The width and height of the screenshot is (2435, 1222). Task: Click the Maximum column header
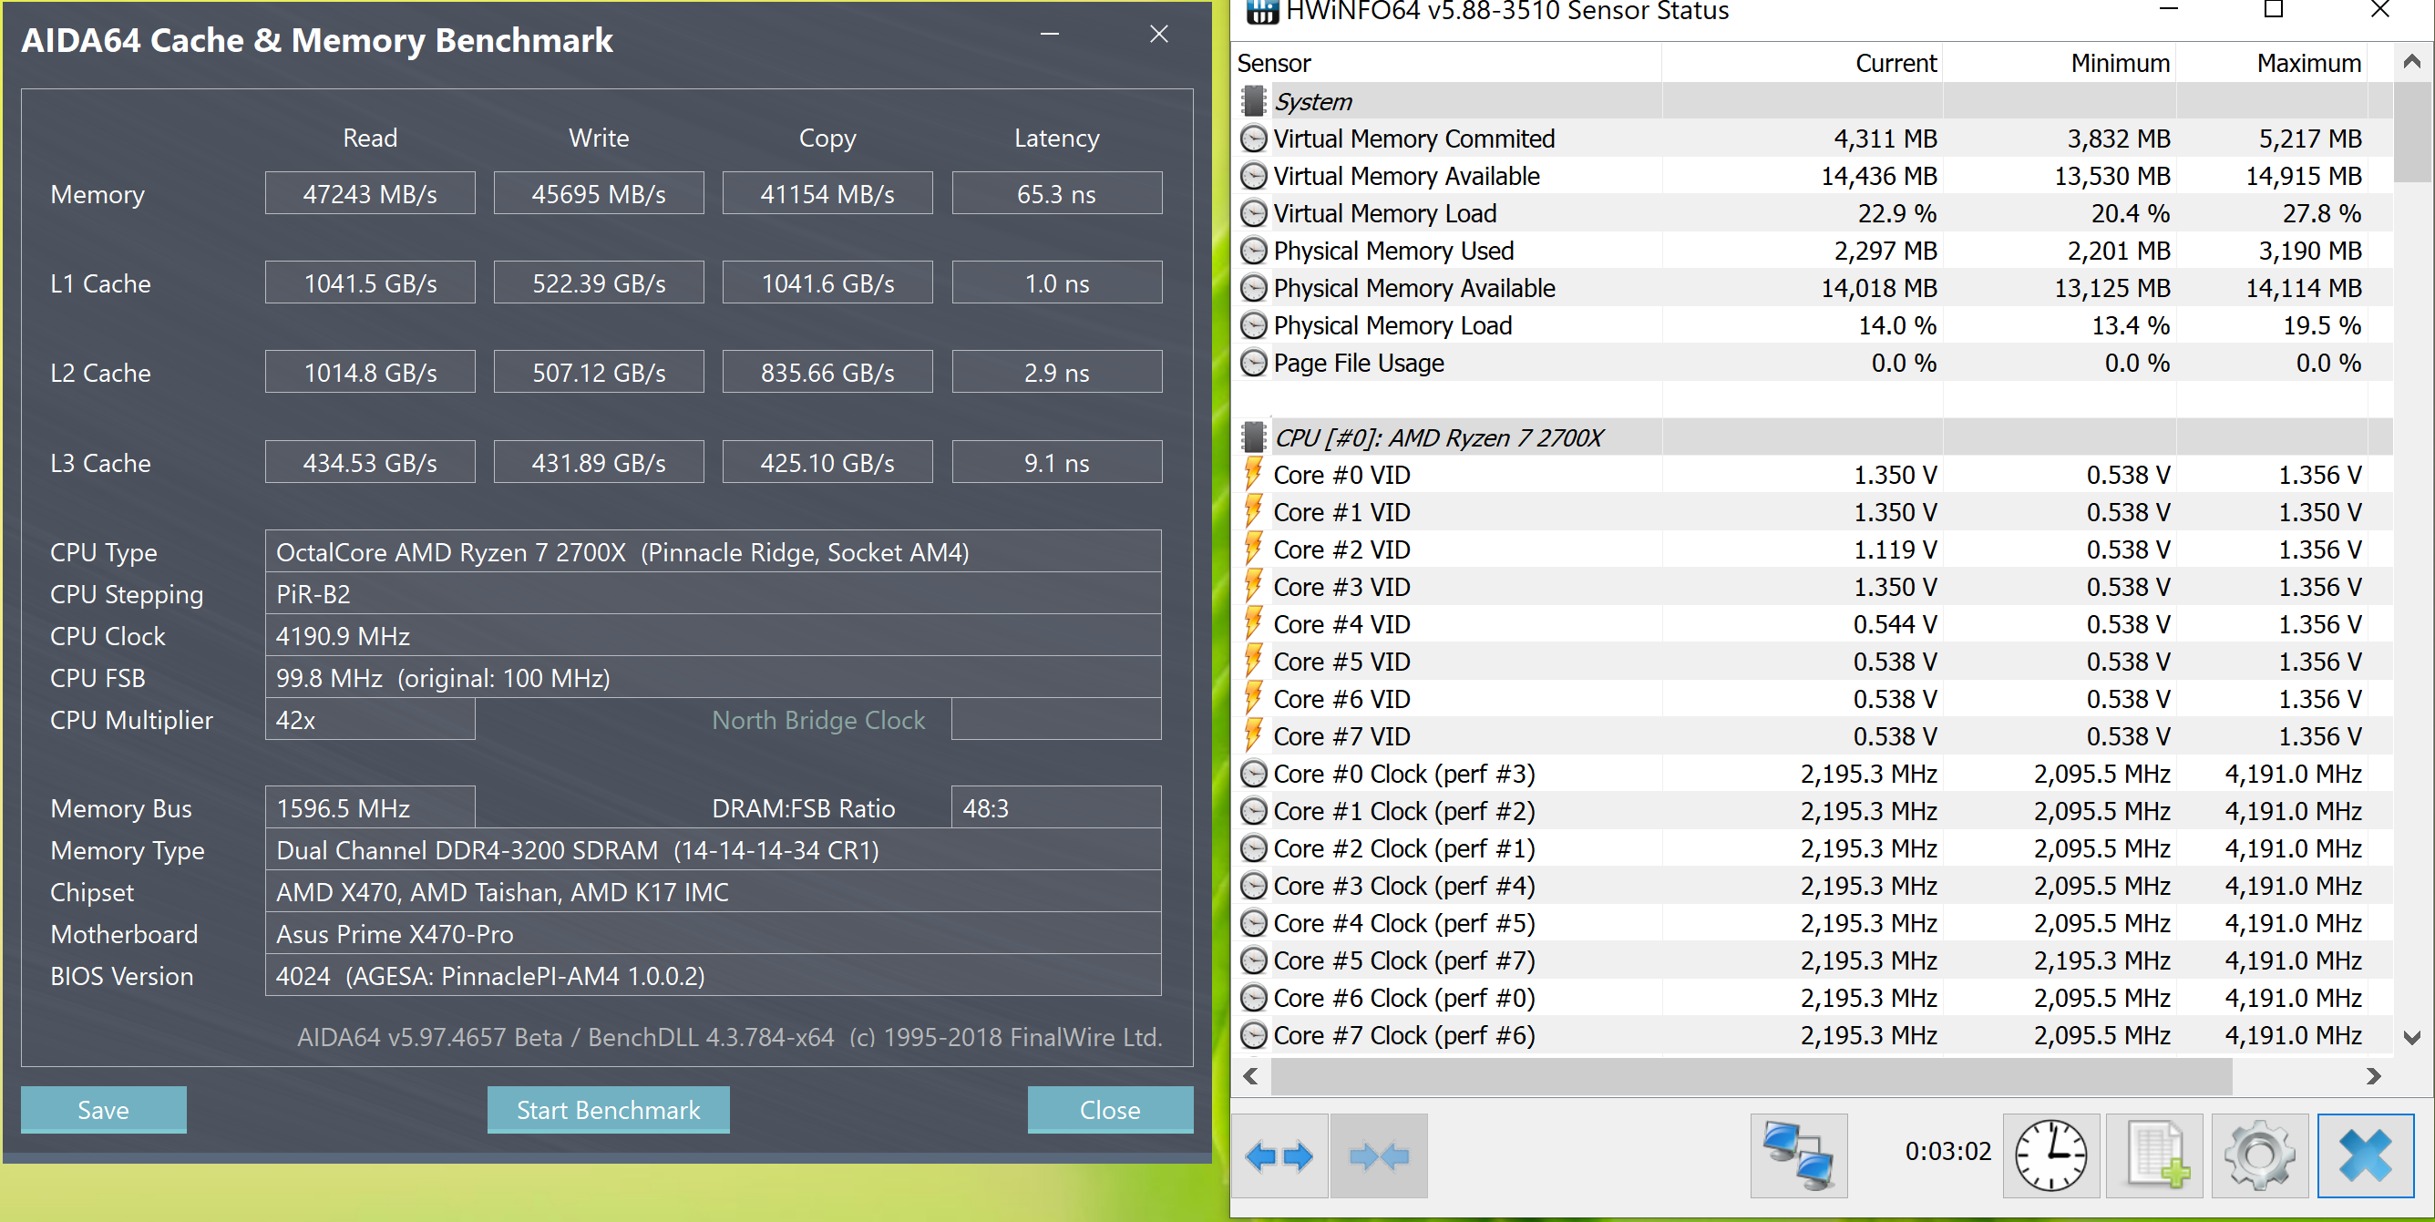coord(2272,63)
